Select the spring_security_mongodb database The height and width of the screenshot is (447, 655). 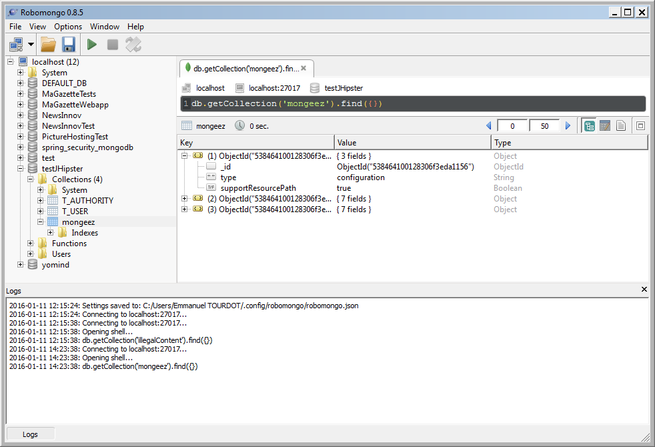[x=87, y=147]
